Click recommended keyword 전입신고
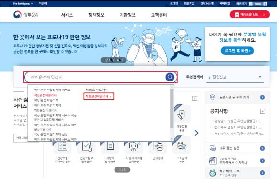 tap(219, 77)
